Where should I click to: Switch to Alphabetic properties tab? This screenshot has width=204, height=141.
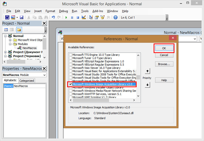point(10,80)
